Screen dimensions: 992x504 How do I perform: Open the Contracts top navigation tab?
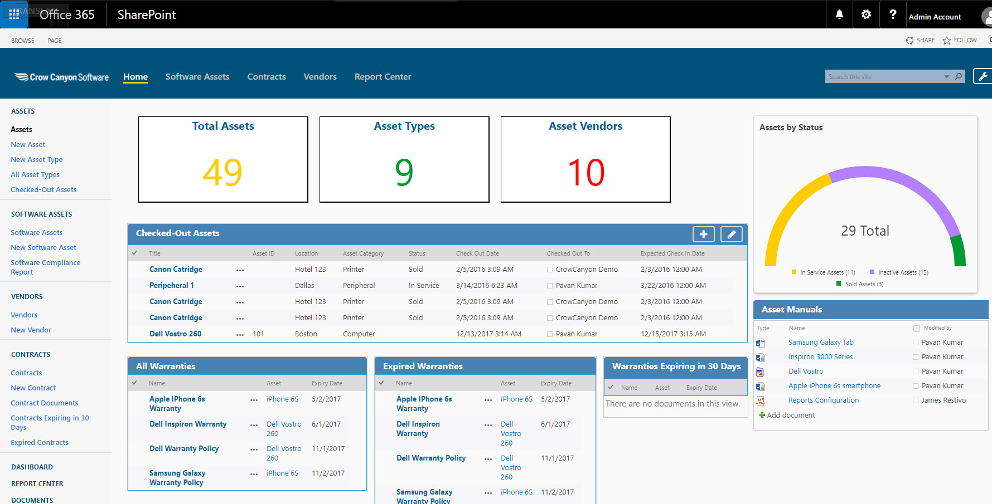click(267, 77)
